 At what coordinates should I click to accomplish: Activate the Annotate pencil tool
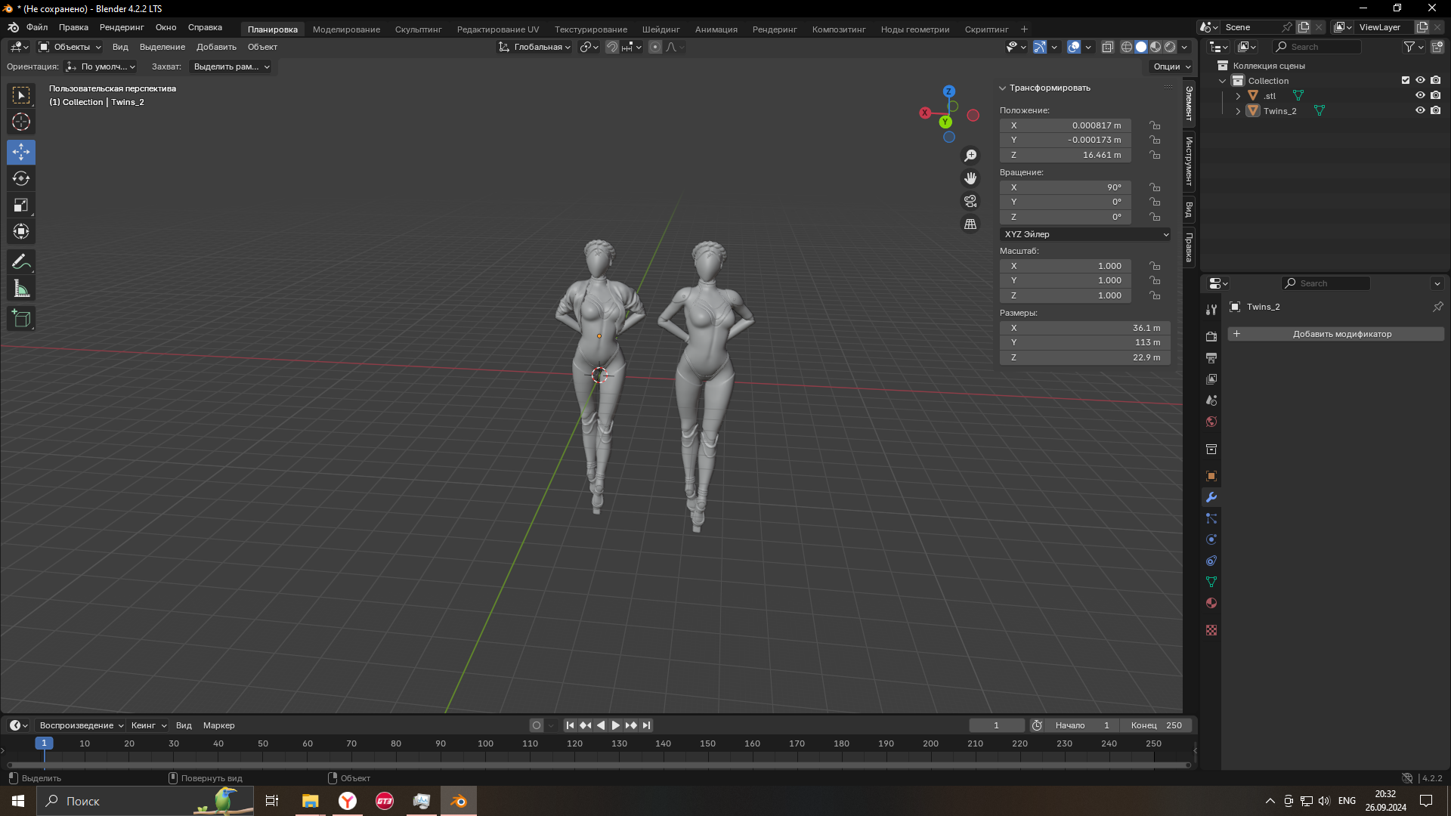pos(21,262)
